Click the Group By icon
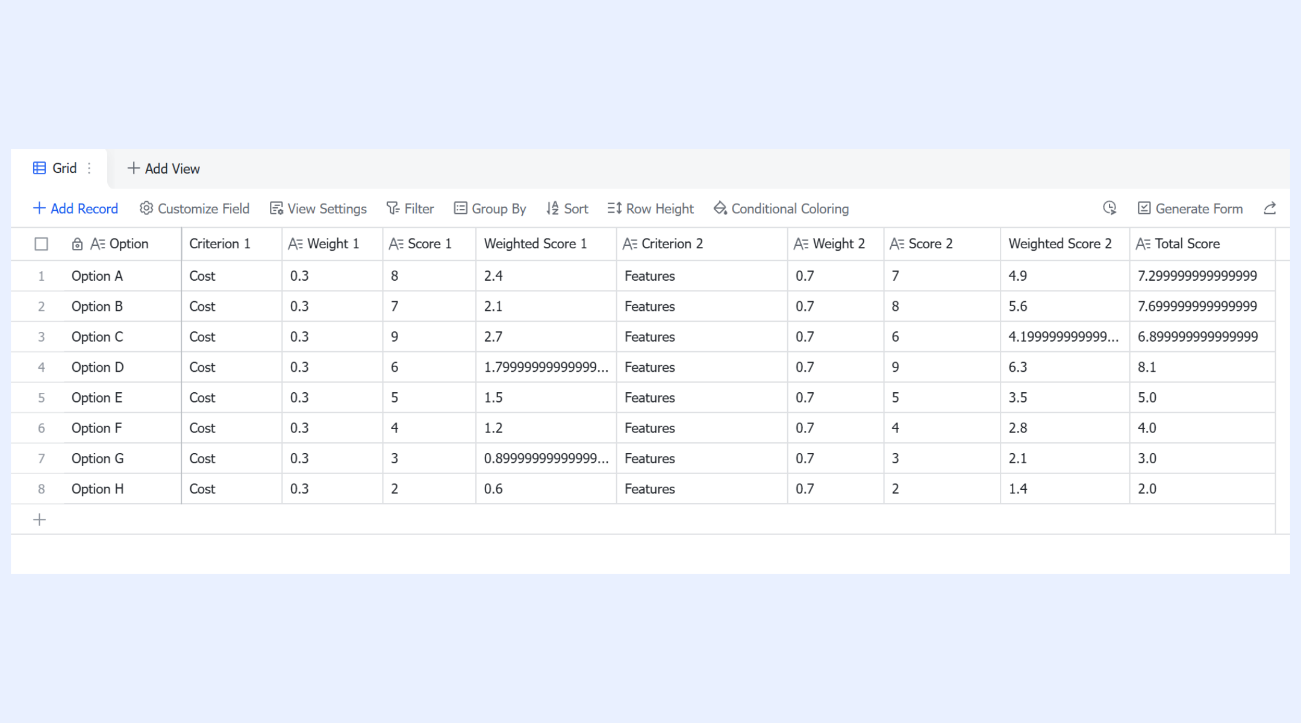The image size is (1301, 723). tap(461, 208)
